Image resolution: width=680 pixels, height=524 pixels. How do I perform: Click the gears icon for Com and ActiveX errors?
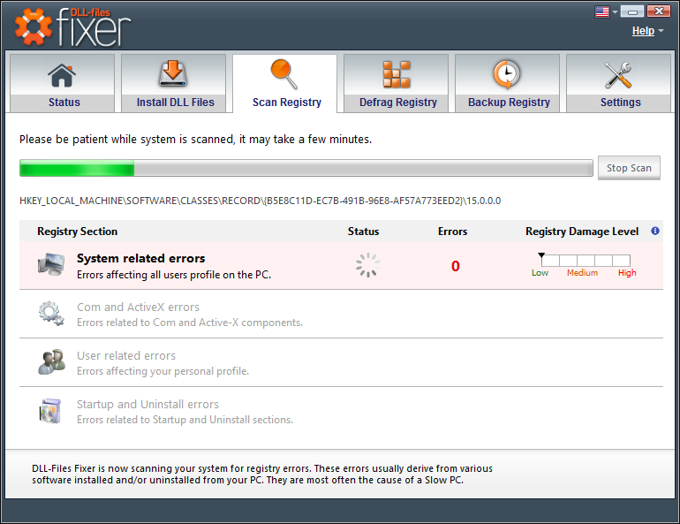[51, 313]
